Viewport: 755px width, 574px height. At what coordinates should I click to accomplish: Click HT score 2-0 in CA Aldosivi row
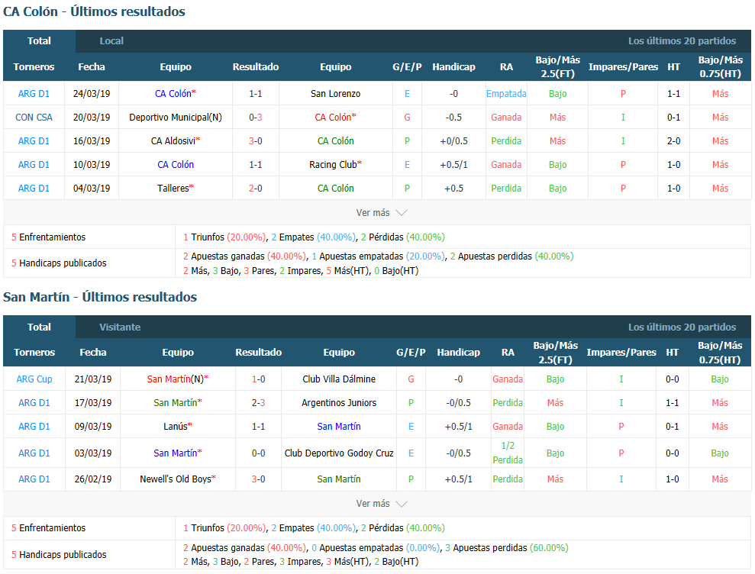[x=673, y=140]
